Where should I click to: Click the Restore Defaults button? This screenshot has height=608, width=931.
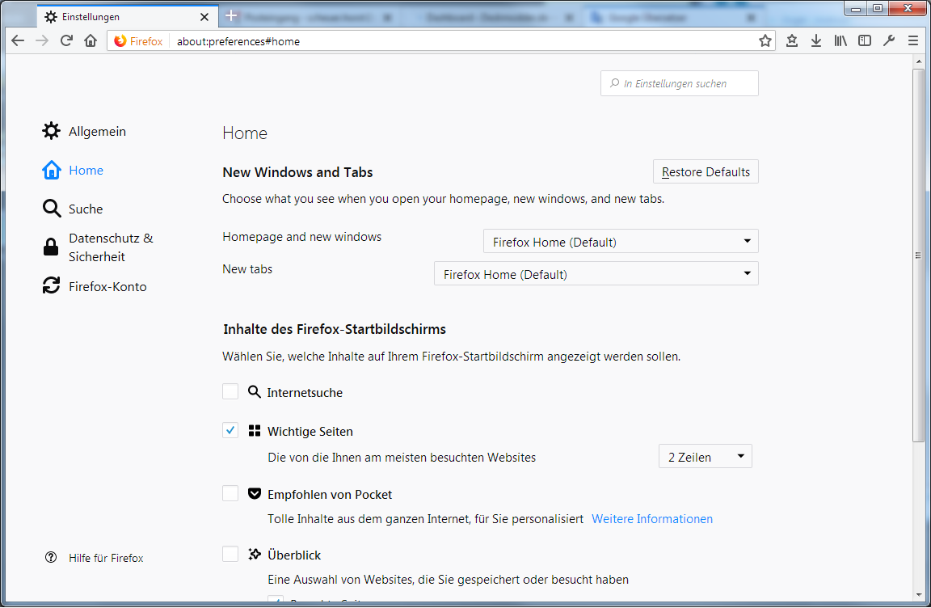(x=706, y=171)
